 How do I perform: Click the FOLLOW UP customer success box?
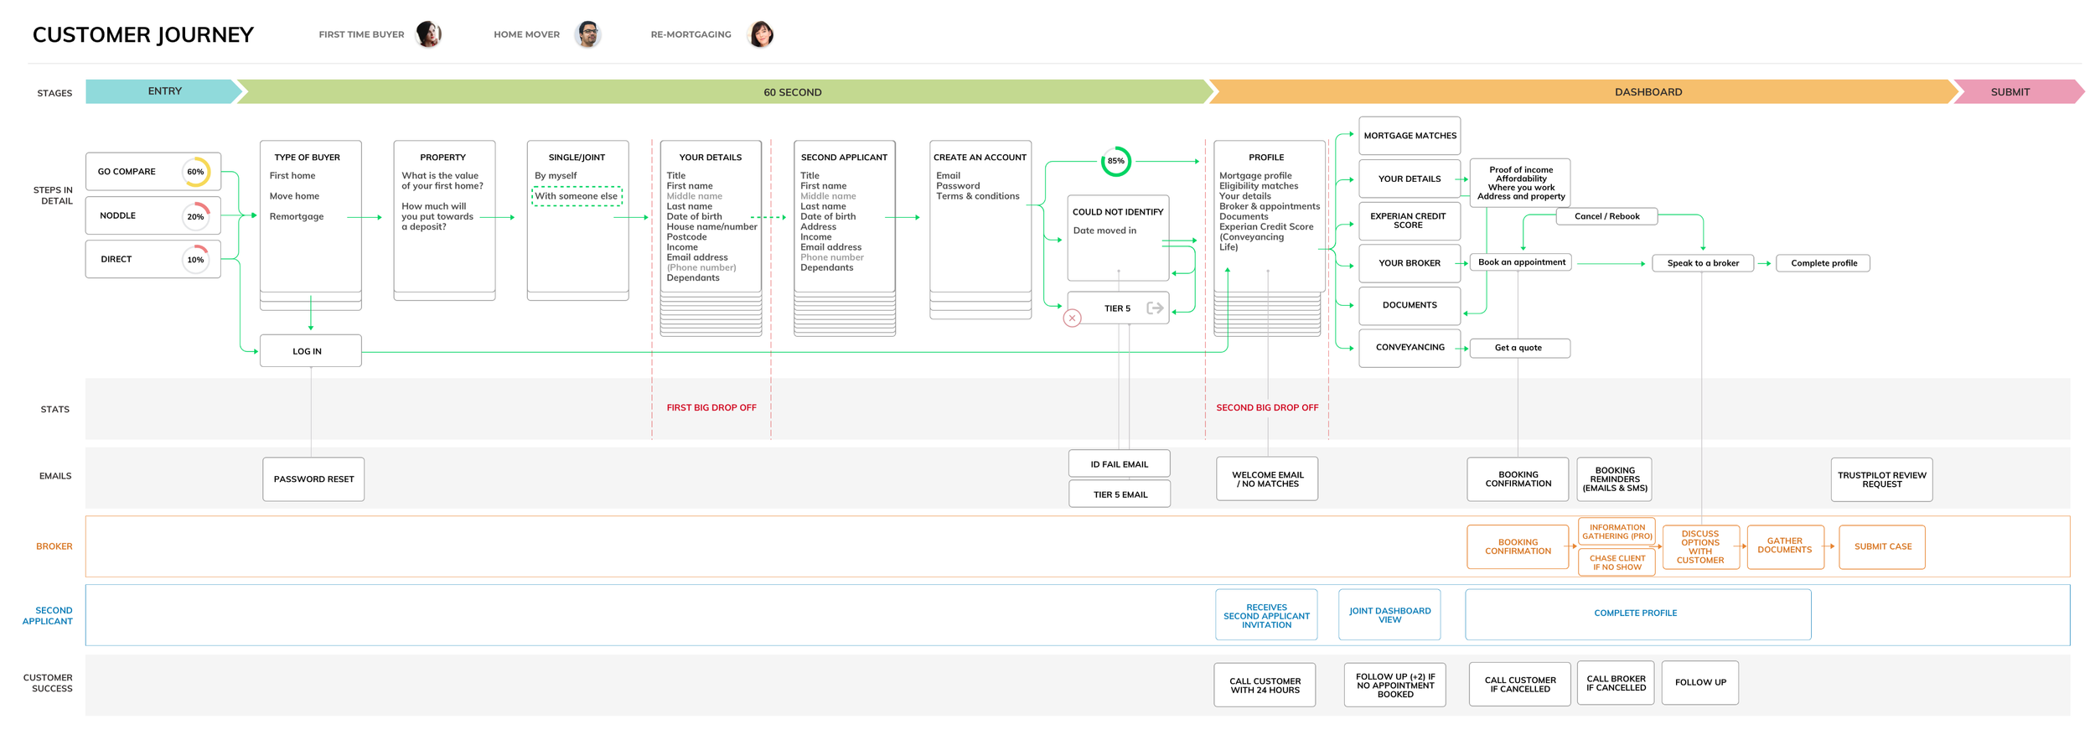tap(1700, 683)
